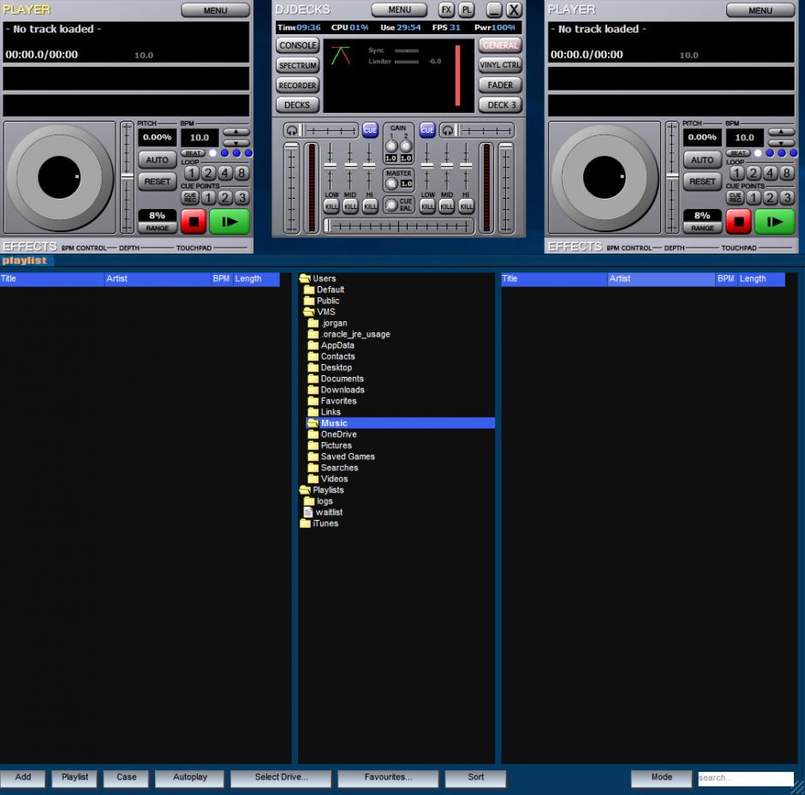The image size is (805, 795).
Task: Click the Master volume knob
Action: (x=392, y=184)
